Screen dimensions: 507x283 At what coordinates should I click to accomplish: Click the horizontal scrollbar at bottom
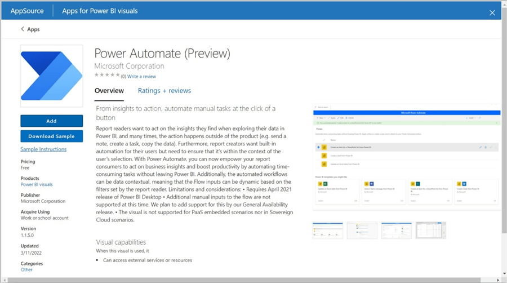click(244, 280)
